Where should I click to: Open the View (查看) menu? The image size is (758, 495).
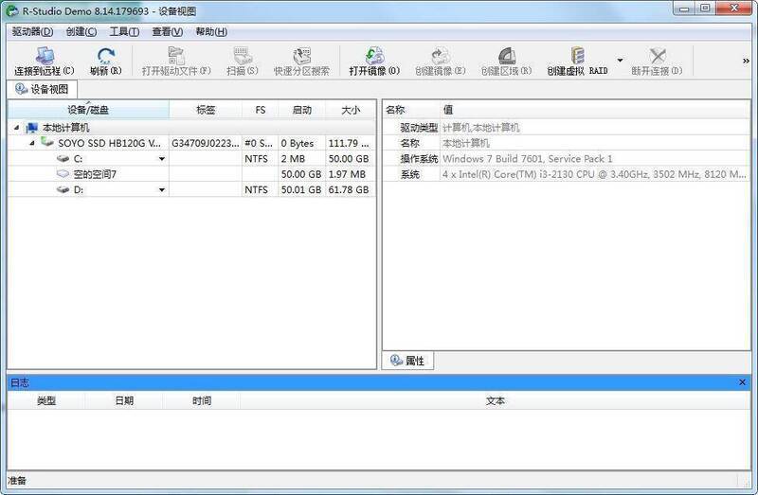pos(168,32)
